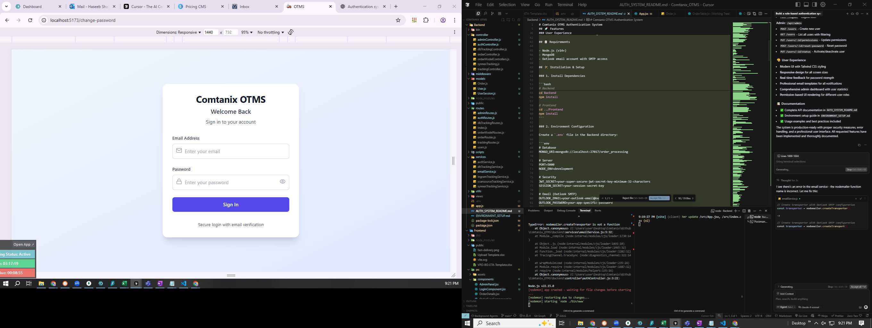Create new terminal with plus icon
Screen dimensions: 872x328
[735, 211]
